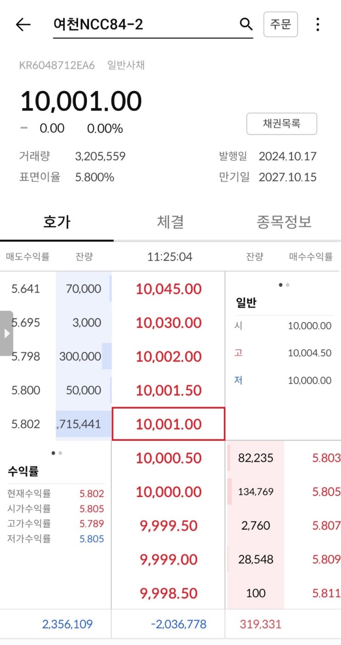Select the 10,045.00 ask price
This screenshot has width=341, height=645.
168,289
